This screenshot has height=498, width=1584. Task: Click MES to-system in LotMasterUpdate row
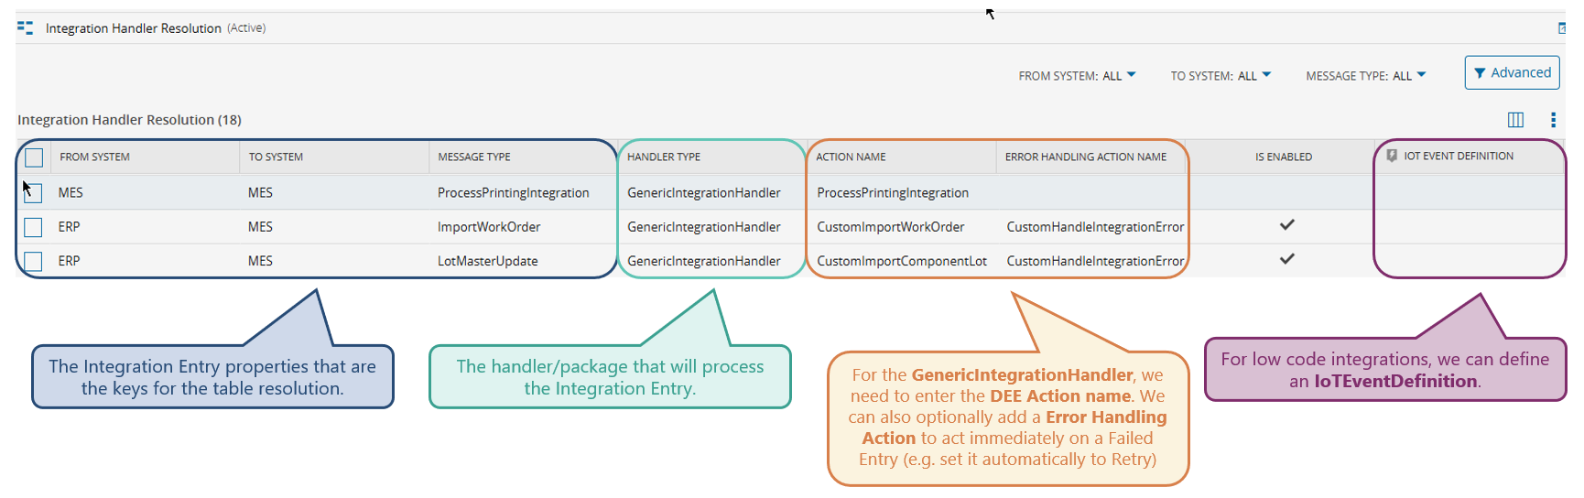[260, 261]
